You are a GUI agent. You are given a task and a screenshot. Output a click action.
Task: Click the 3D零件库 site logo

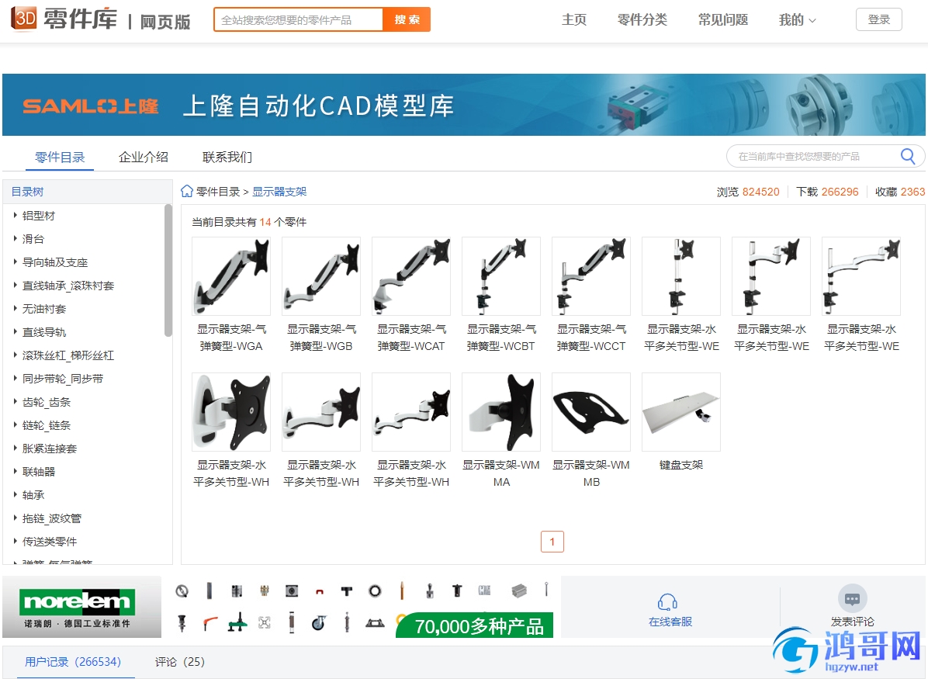coord(101,19)
